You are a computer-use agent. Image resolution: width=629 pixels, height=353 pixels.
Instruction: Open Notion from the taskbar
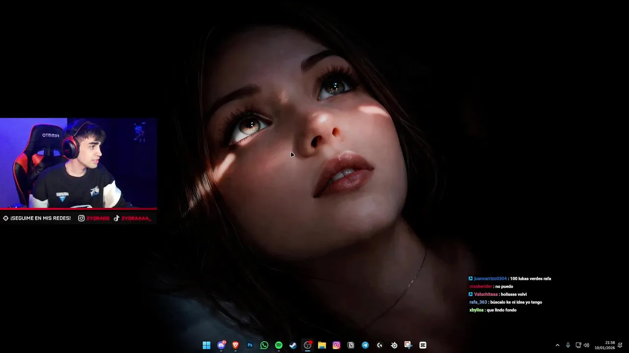click(351, 345)
